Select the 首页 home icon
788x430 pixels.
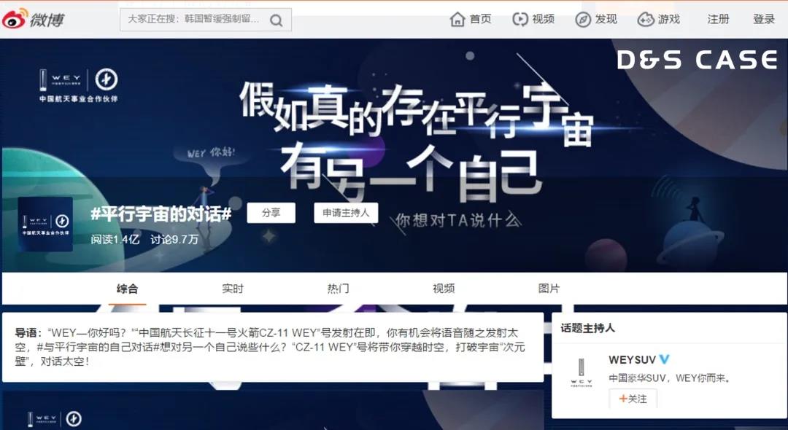point(457,19)
